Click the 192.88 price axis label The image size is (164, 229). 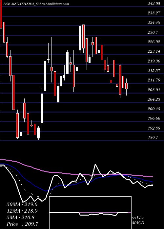(154, 128)
